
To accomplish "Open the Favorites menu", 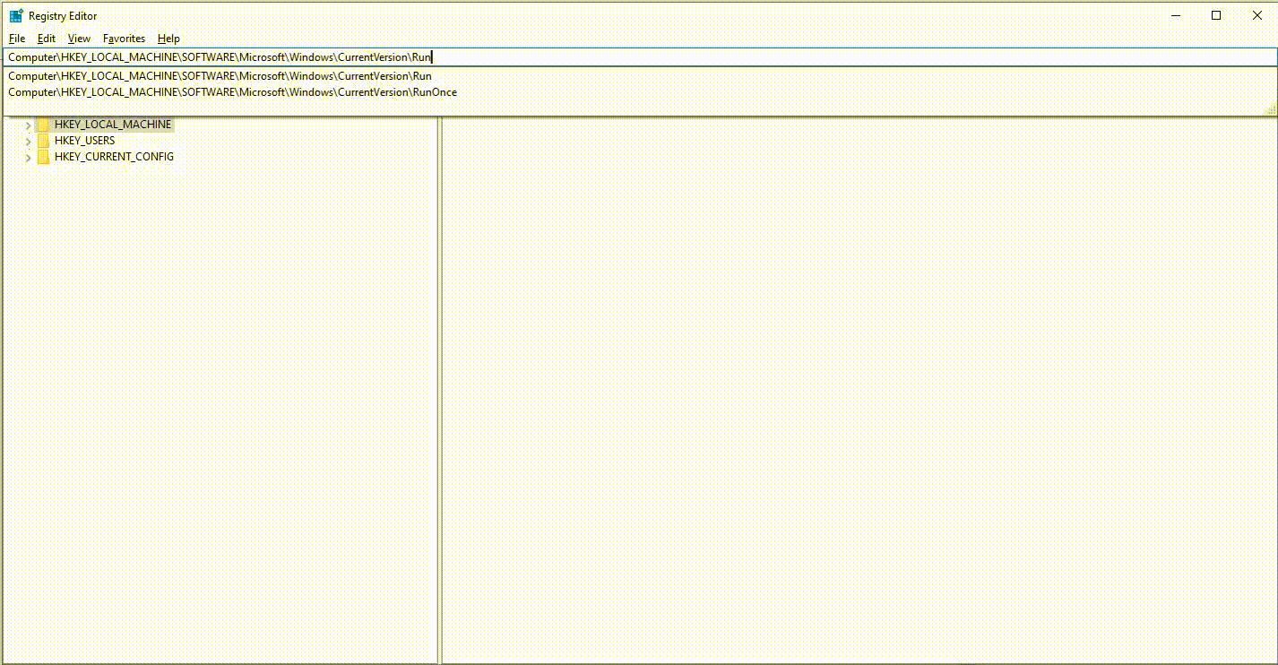I will (124, 39).
